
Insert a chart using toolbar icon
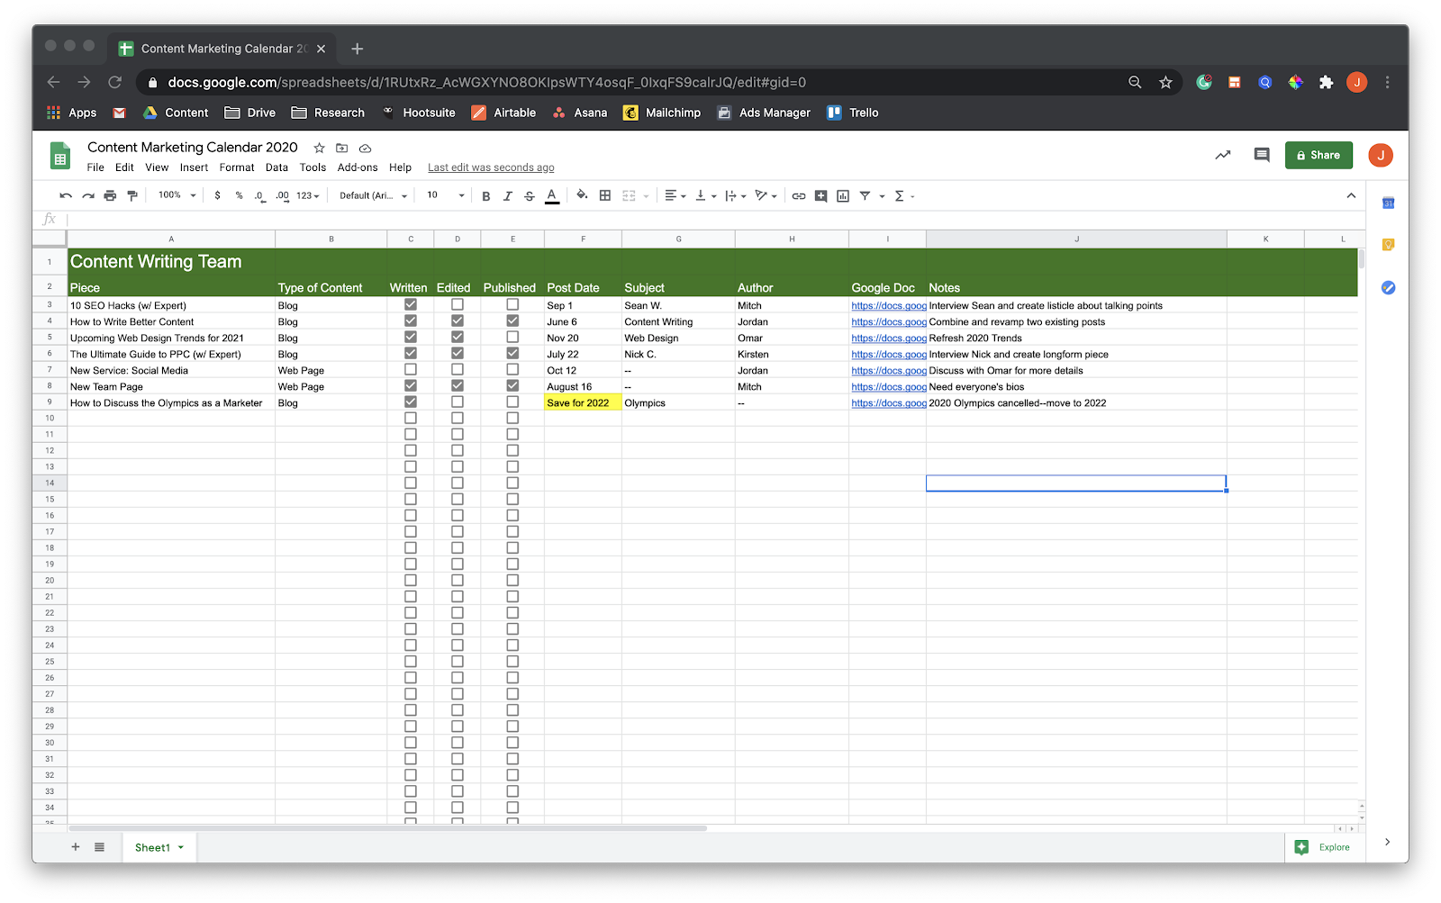[x=843, y=196]
